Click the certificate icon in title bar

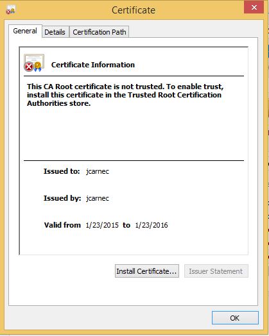tap(10, 10)
